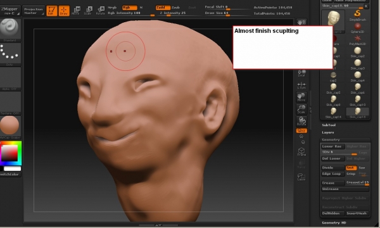Screen dimensions: 380x228
Task: Click the Del Lower button
Action: (332, 158)
